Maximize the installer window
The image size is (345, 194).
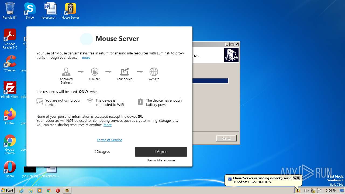point(232,44)
